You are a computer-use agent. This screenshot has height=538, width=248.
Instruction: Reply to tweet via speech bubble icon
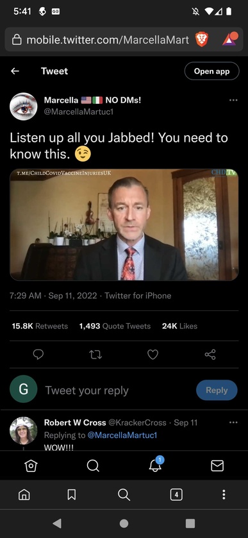pyautogui.click(x=38, y=355)
